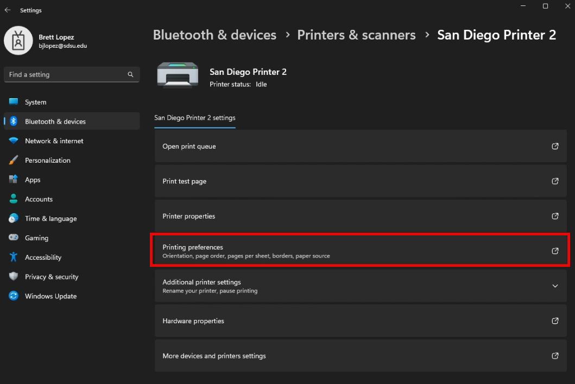Click the Network & internet wifi icon
The image size is (575, 384).
pyautogui.click(x=14, y=141)
